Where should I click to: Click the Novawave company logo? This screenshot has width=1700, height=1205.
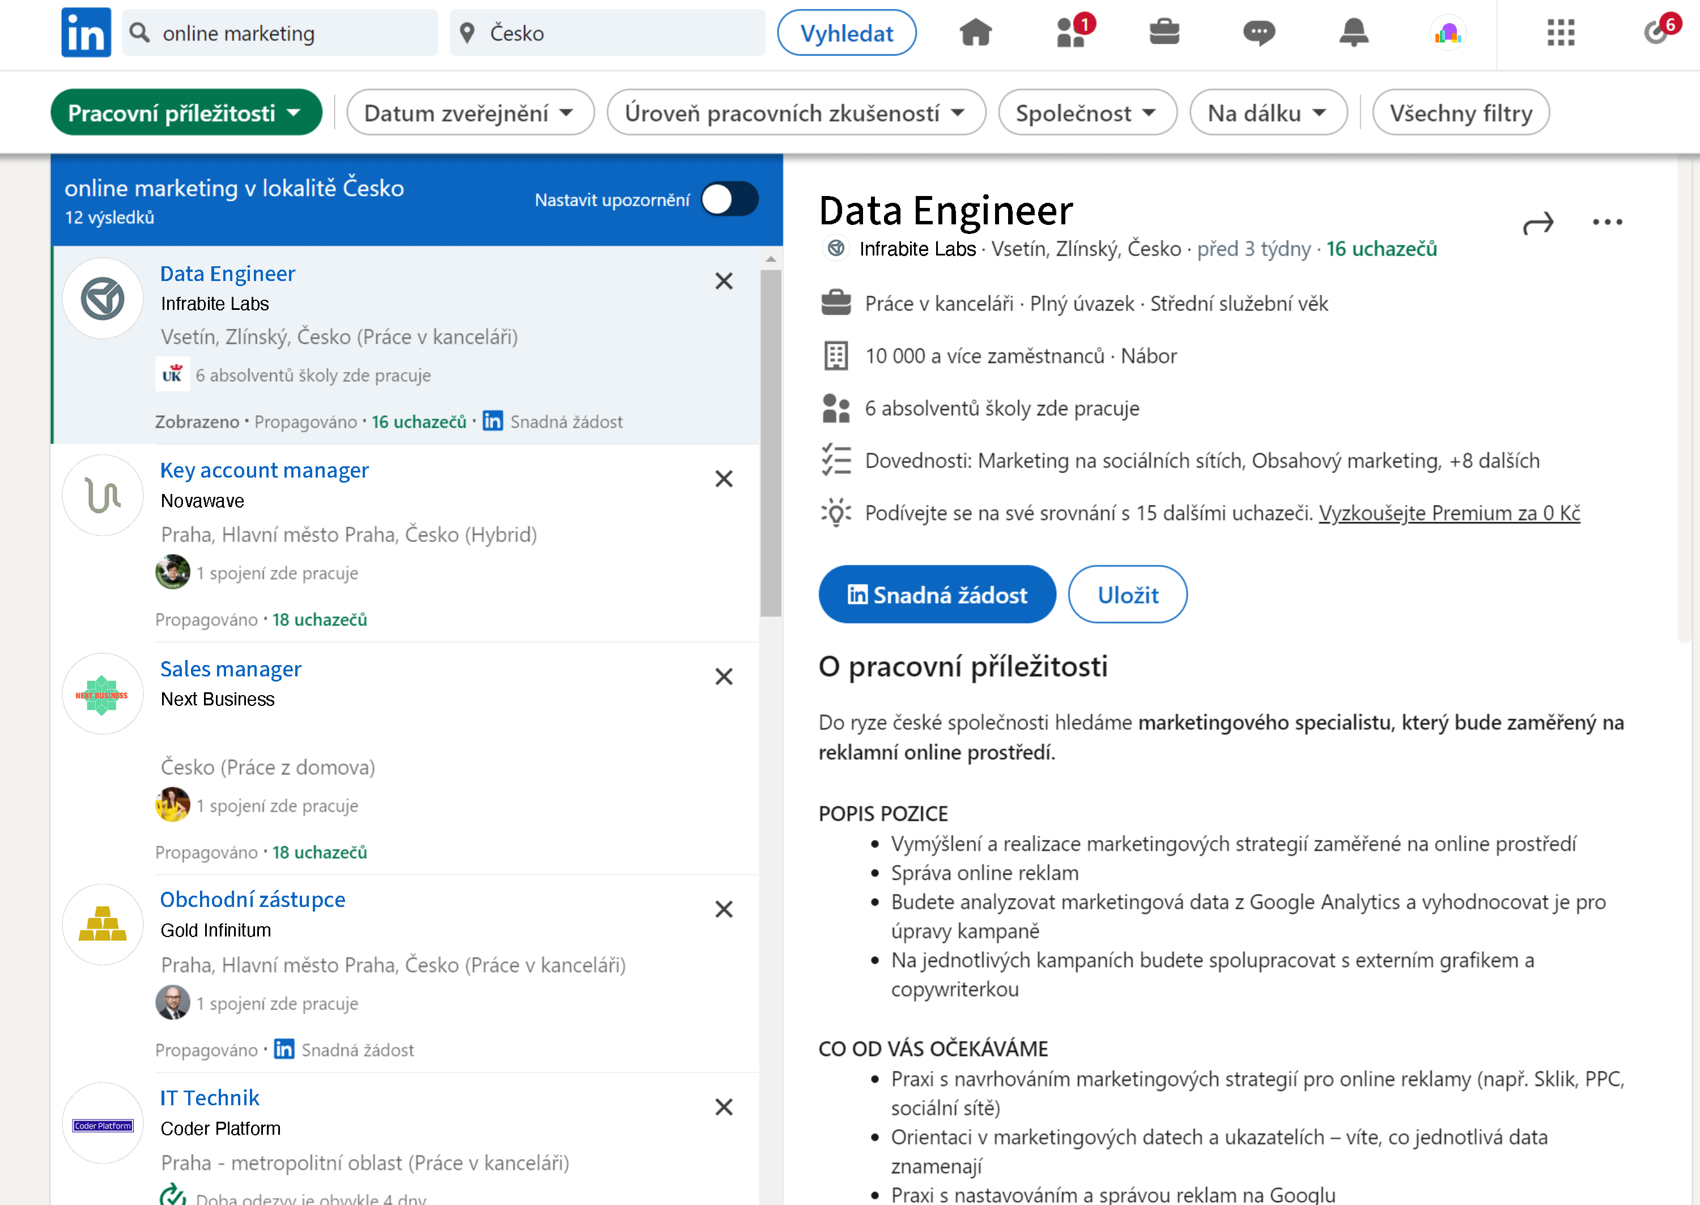103,496
